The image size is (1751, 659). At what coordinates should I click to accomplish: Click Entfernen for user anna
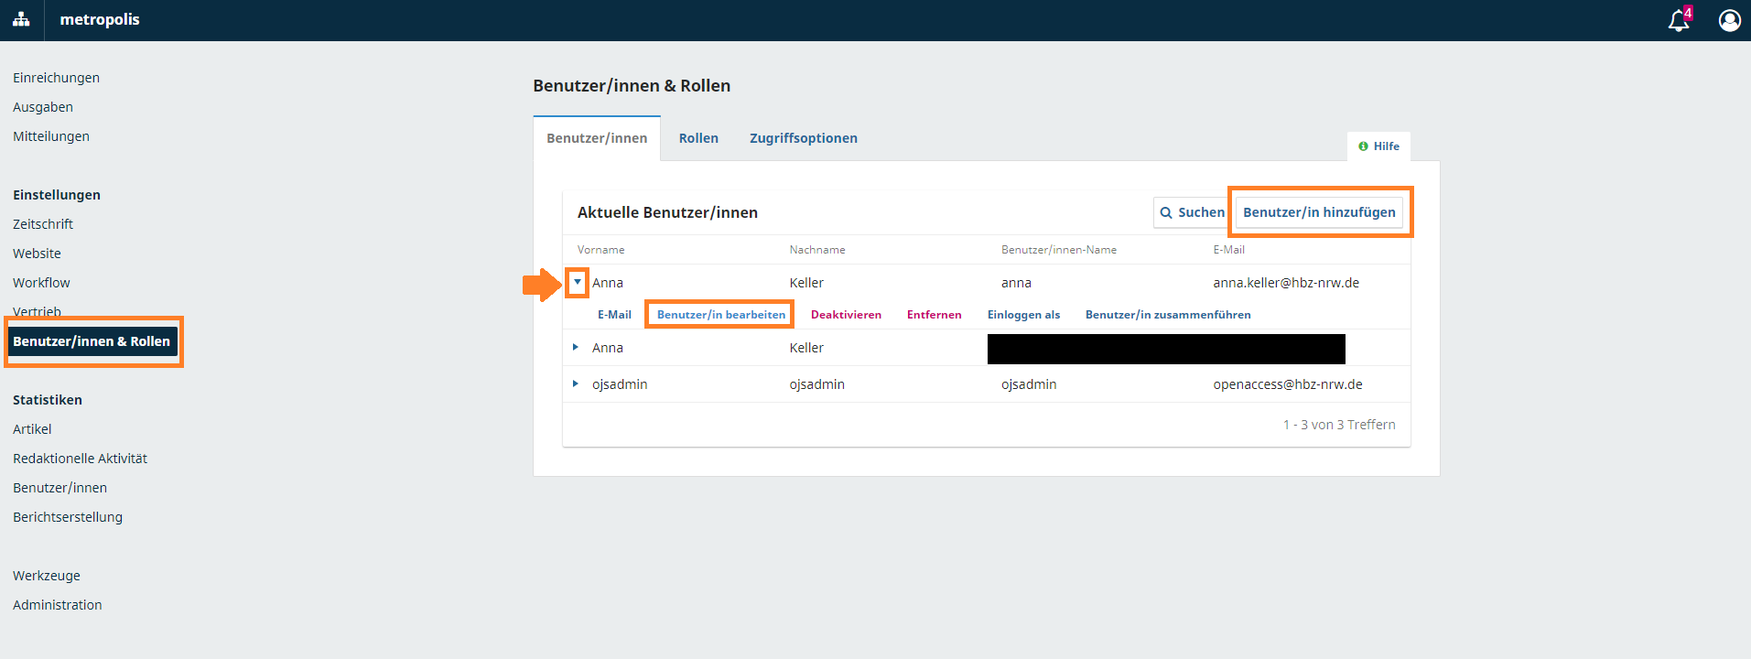934,315
